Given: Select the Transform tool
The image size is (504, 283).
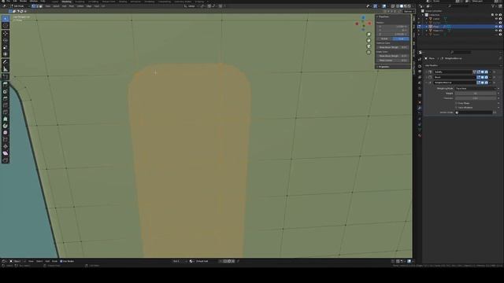Looking at the screenshot, I should (x=6, y=54).
